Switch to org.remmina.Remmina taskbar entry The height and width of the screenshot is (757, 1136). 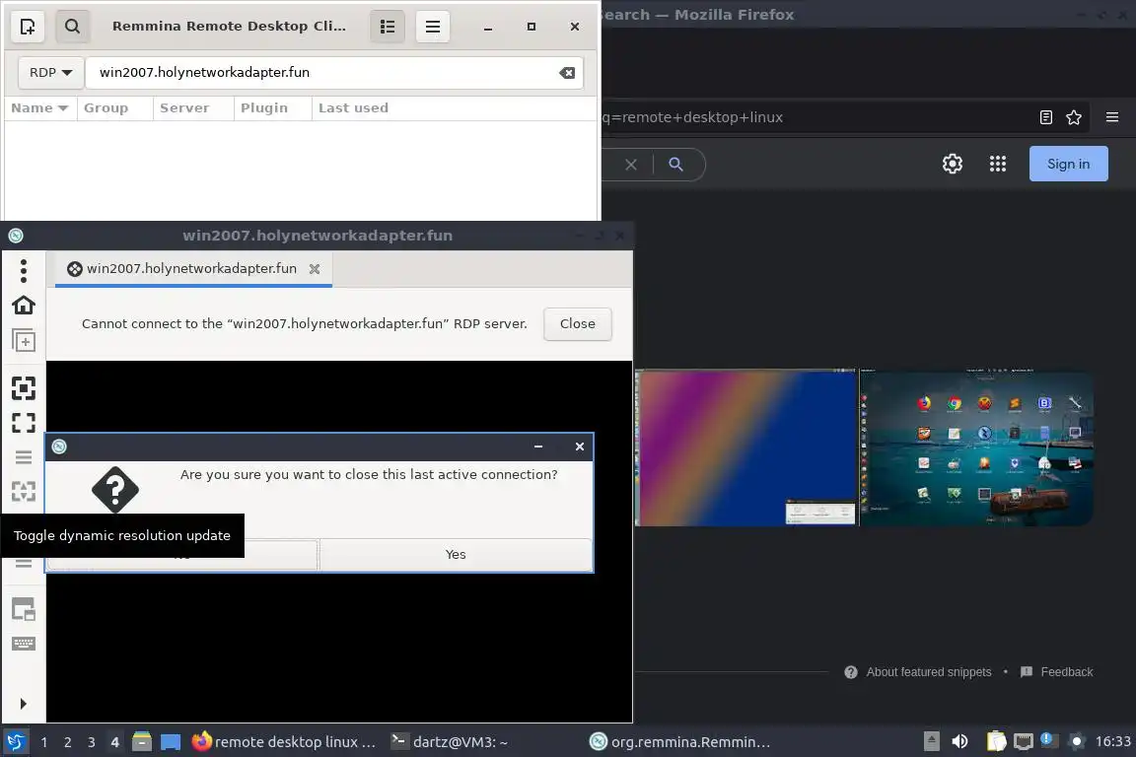[679, 742]
